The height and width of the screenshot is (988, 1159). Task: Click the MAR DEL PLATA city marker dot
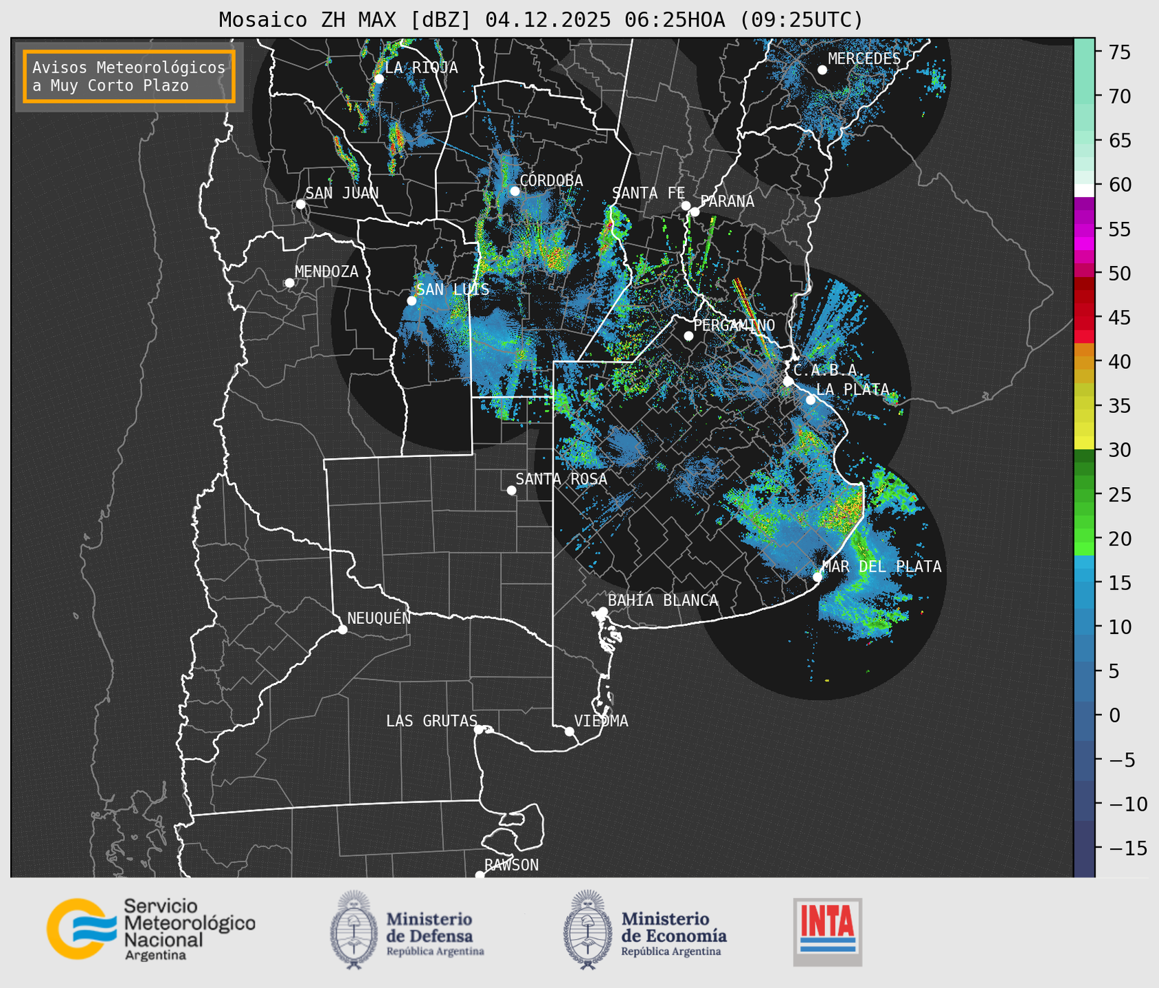[x=817, y=576]
